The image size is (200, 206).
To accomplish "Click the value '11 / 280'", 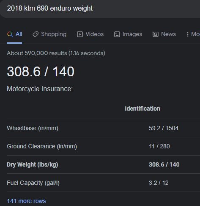I will coord(159,146).
